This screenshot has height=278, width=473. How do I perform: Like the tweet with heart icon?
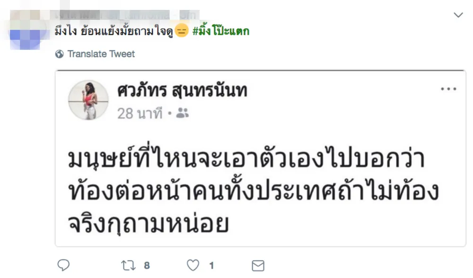coord(193,265)
